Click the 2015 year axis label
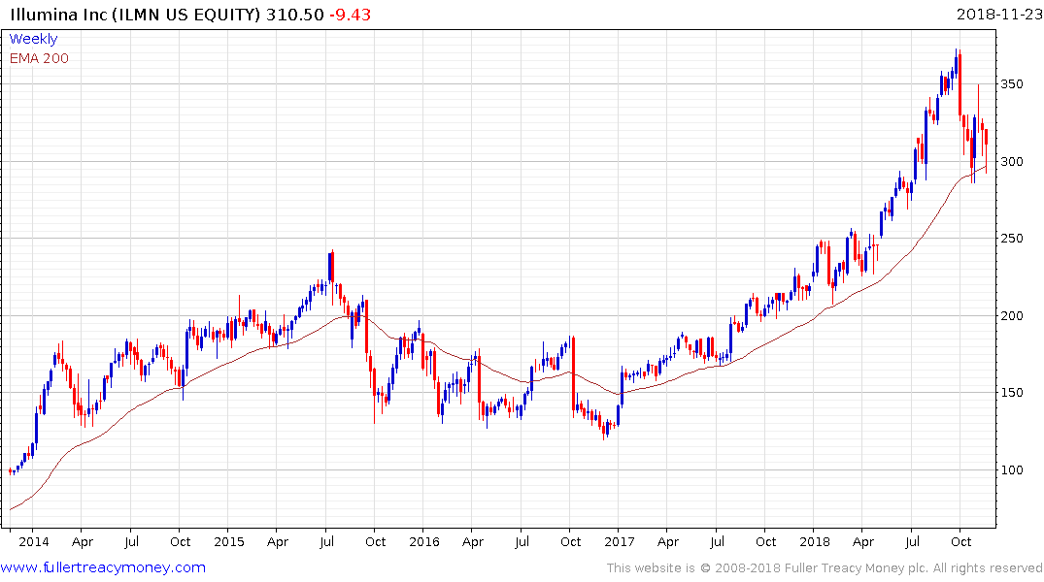 (x=228, y=541)
